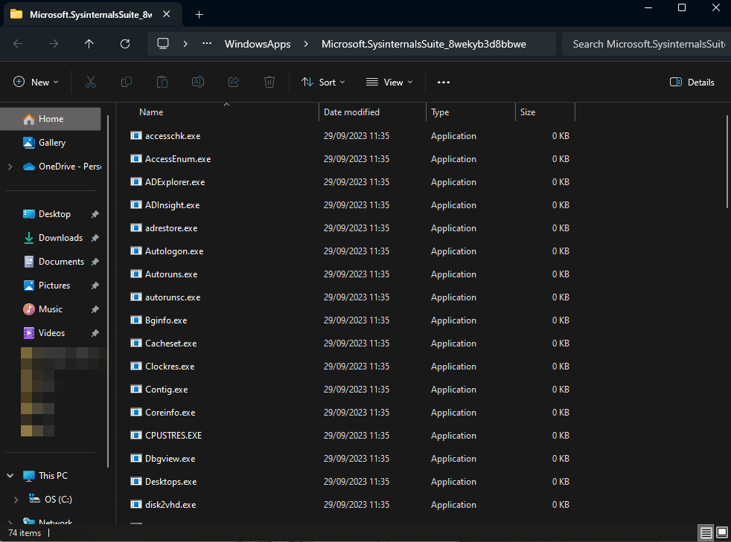Click the file list vertical scrollbar
Image resolution: width=731 pixels, height=542 pixels.
[x=727, y=162]
